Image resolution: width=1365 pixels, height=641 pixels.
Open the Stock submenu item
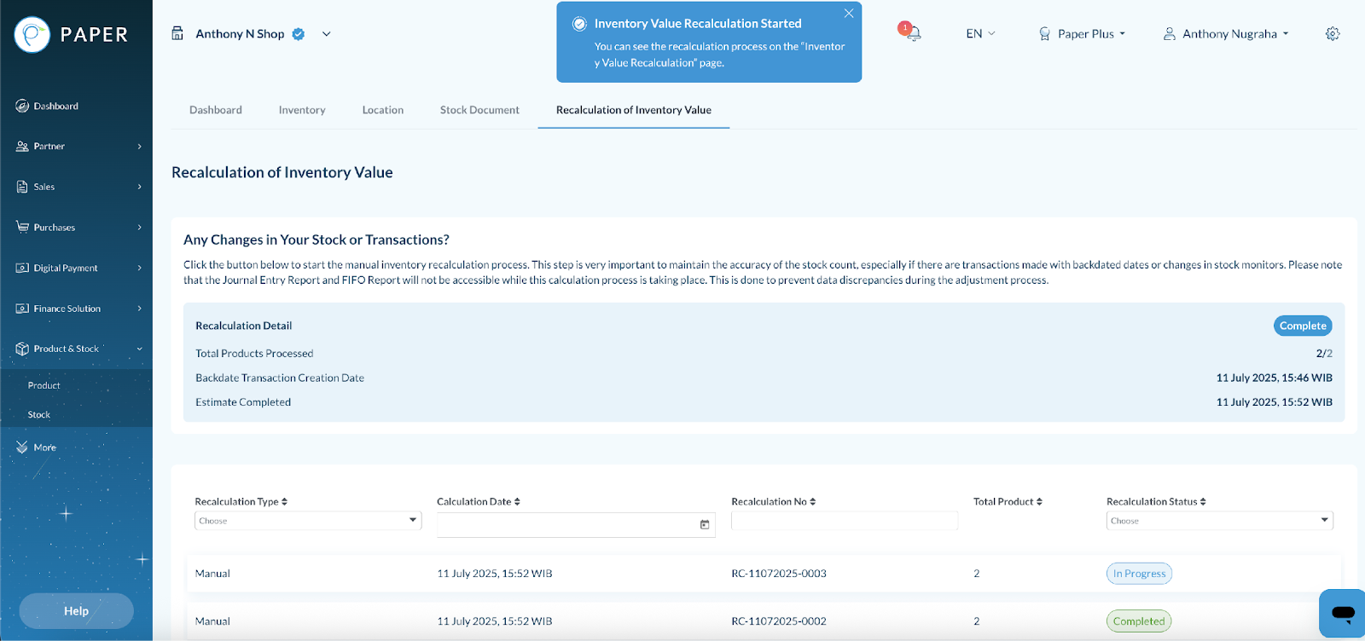[x=39, y=415]
